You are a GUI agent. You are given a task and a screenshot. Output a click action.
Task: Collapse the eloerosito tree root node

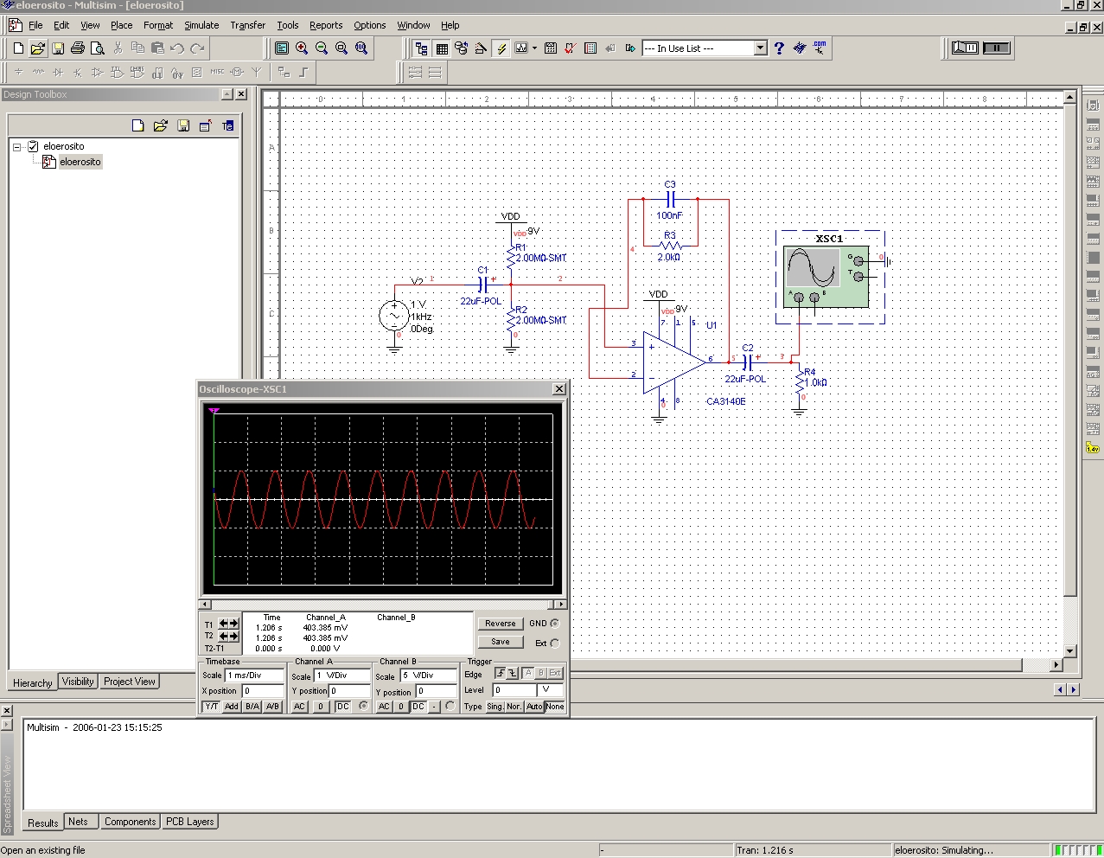pos(16,147)
